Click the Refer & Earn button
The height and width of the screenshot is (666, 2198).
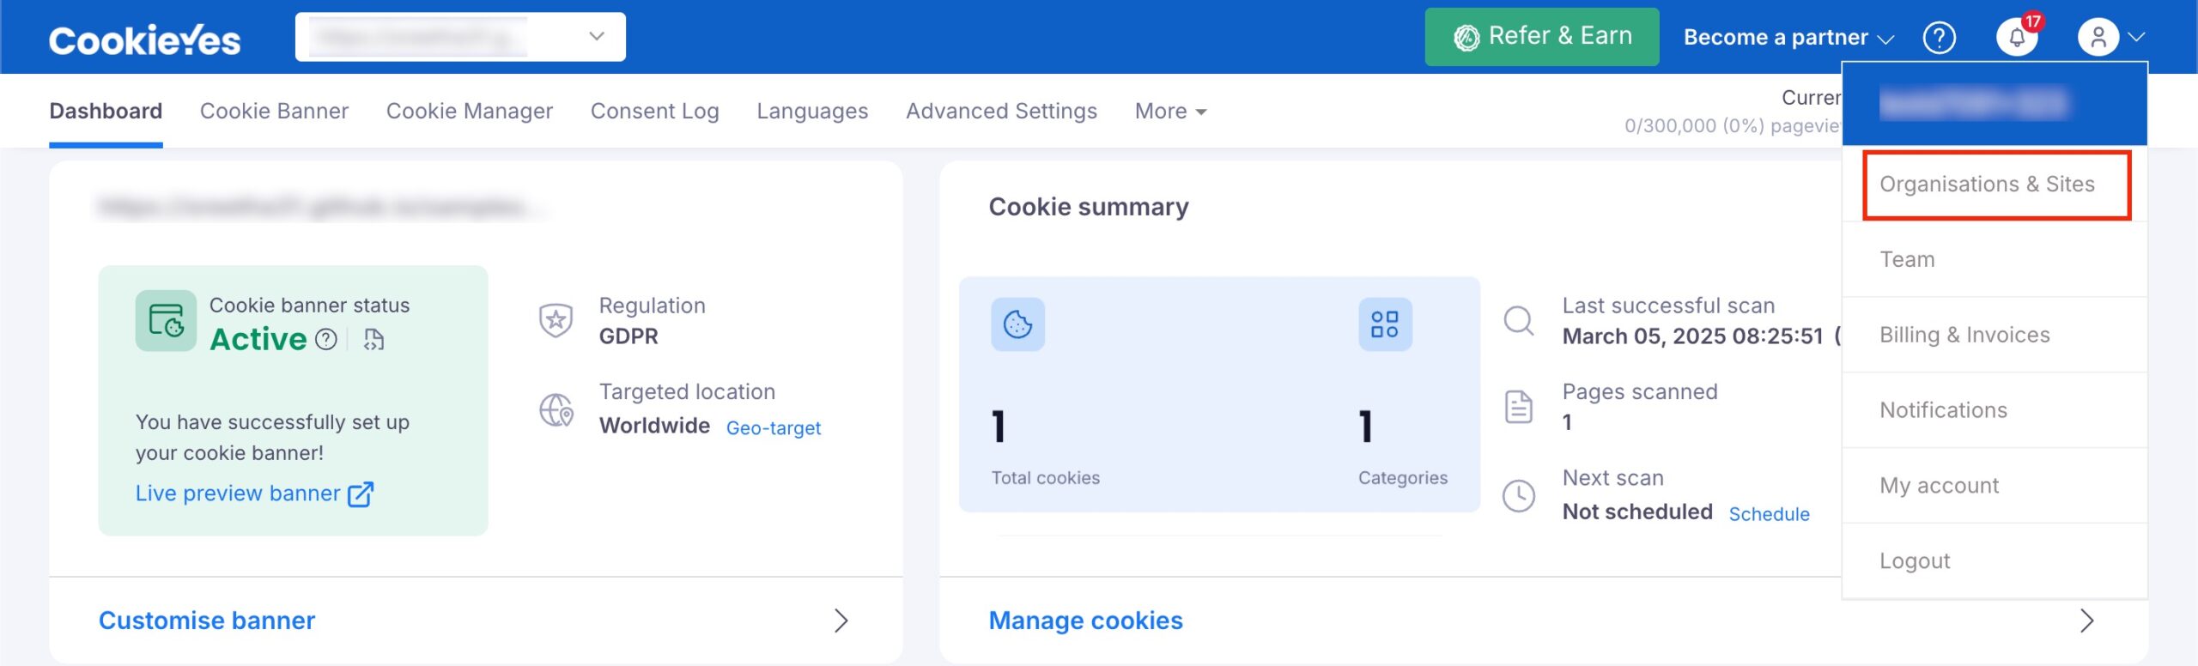[x=1542, y=37]
